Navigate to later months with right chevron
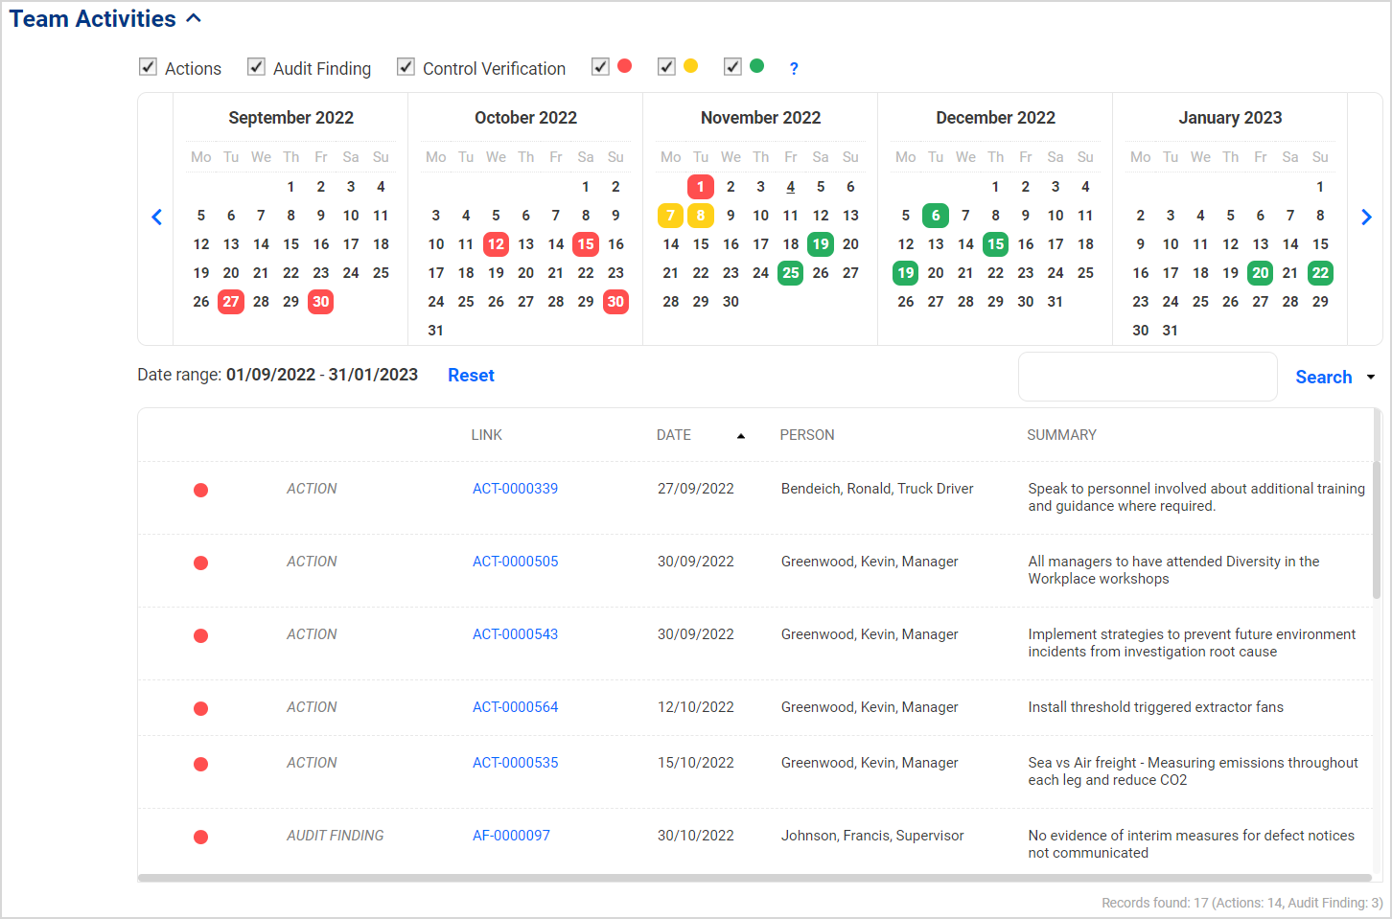 coord(1366,217)
